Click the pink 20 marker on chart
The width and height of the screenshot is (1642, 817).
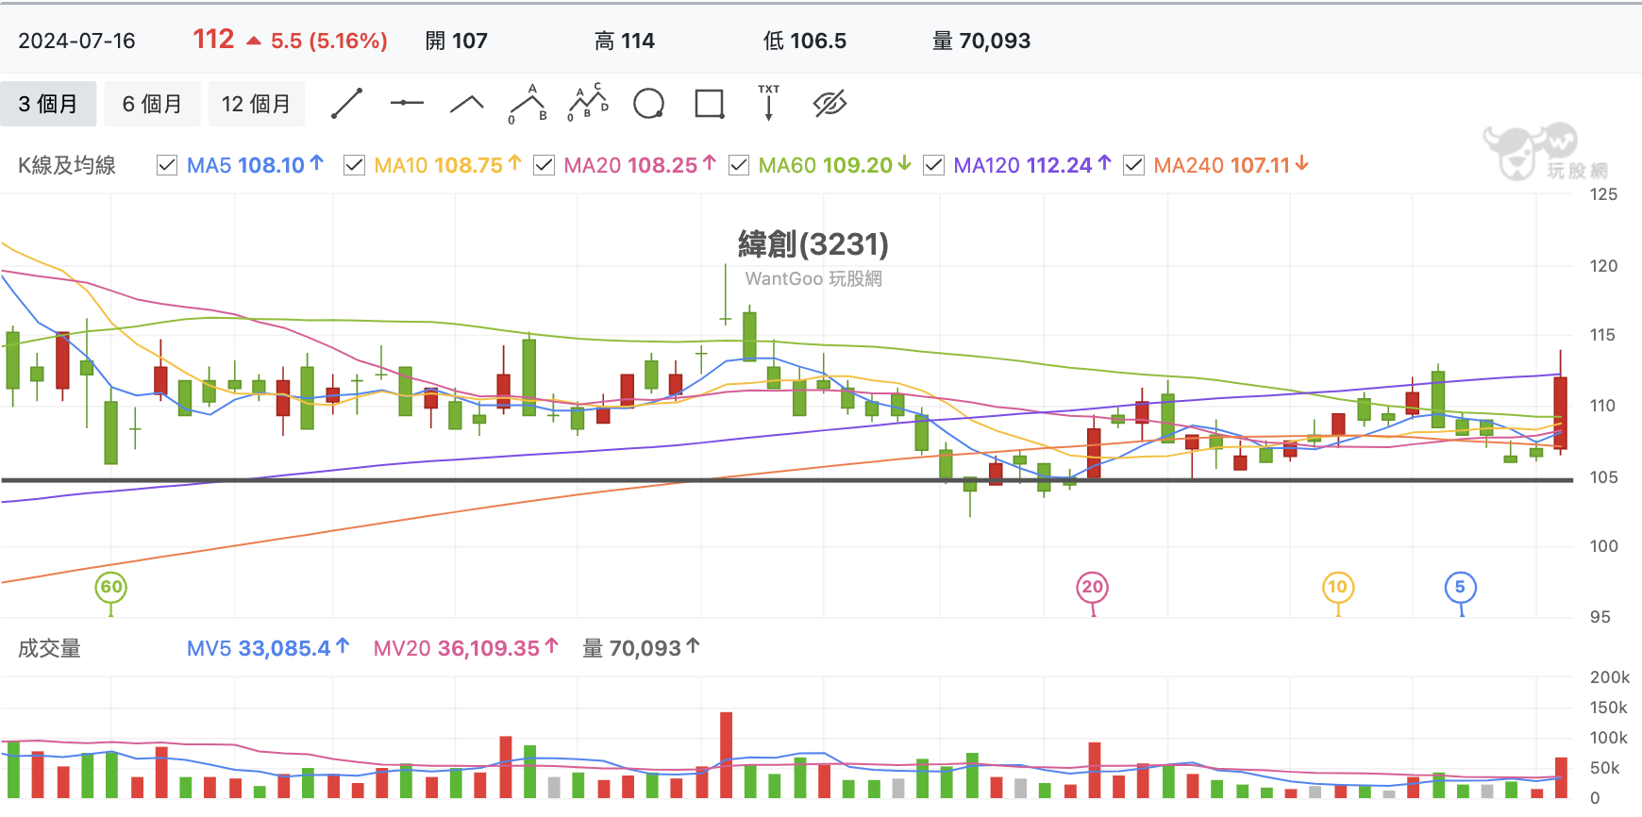(x=1093, y=587)
